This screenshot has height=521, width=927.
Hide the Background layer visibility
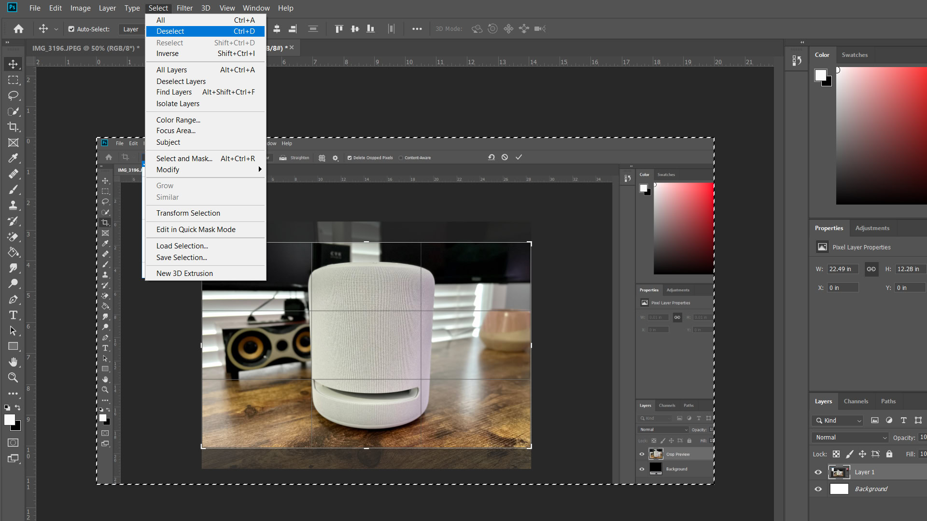(x=818, y=489)
